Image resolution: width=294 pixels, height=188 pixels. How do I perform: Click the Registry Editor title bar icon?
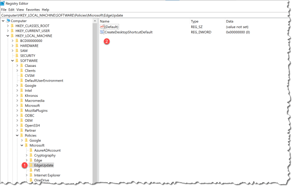click(2, 3)
